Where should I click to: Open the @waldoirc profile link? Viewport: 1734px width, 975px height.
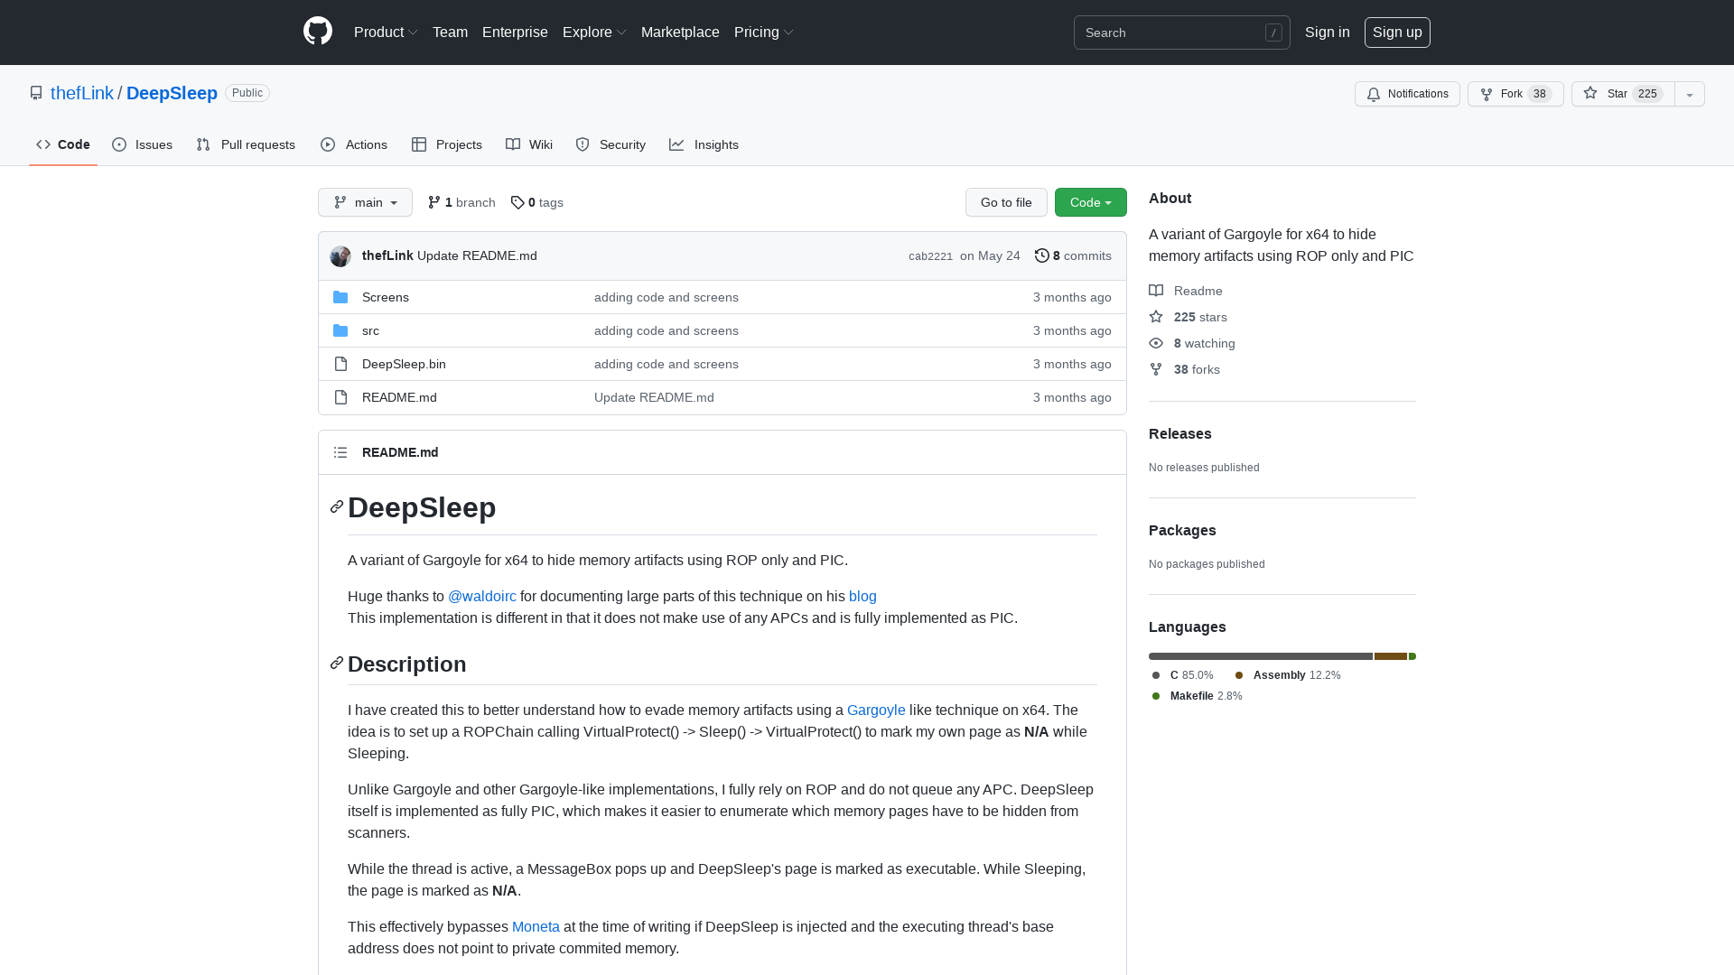point(482,597)
